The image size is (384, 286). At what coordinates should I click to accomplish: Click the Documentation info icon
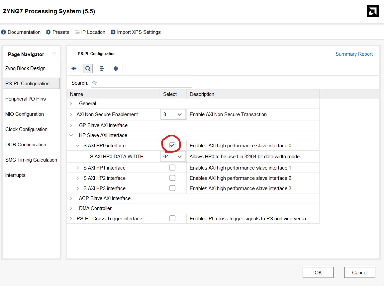click(x=3, y=32)
